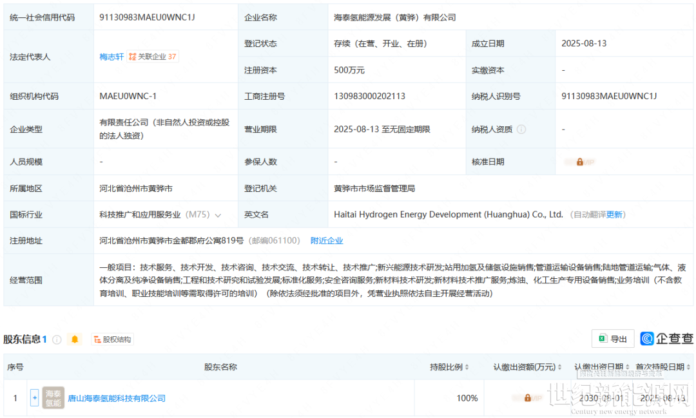
Task: Expand shareholder row with plus button
Action: click(35, 398)
